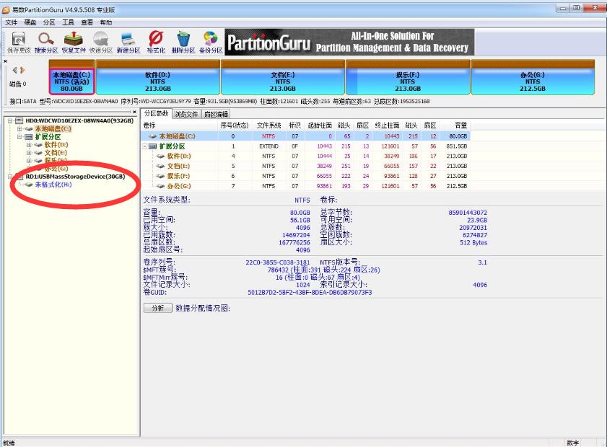Viewport: 607px width, 447px height.
Task: Select the 文档(E:) row in partition table
Action: pos(306,166)
